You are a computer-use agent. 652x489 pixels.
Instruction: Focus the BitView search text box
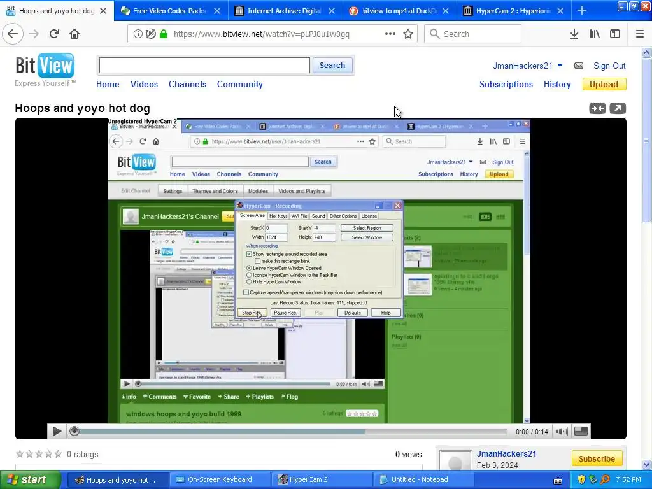(x=204, y=66)
